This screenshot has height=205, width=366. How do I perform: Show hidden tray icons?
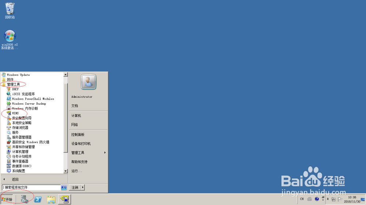(x=328, y=199)
